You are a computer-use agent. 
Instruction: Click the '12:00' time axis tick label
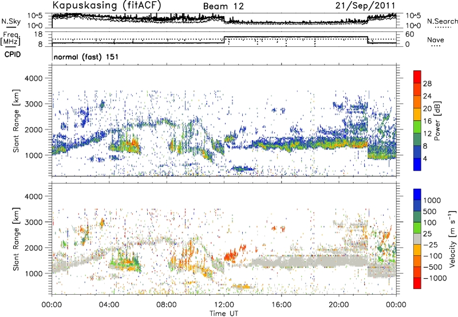pyautogui.click(x=224, y=305)
